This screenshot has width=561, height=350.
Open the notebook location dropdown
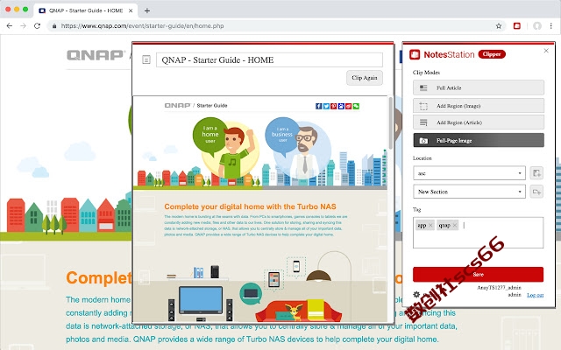469,173
